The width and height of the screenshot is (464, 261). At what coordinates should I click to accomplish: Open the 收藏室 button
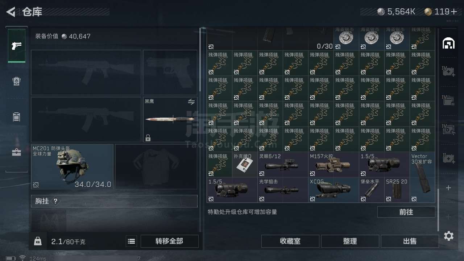pyautogui.click(x=290, y=241)
